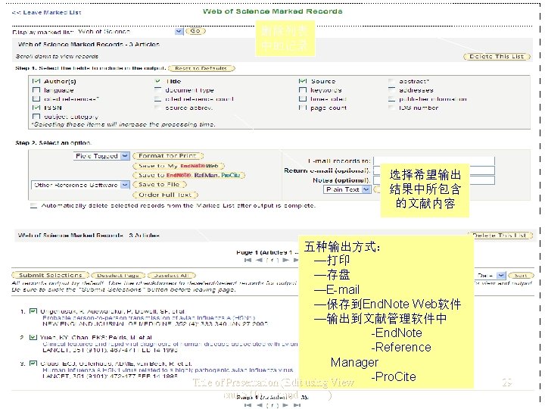Check automatically delete selected records option
The height and width of the screenshot is (409, 545).
coord(33,205)
